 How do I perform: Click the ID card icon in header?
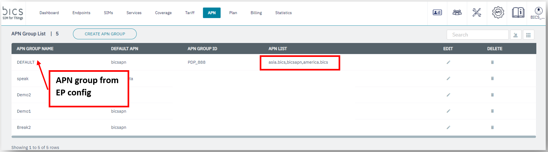pyautogui.click(x=437, y=13)
